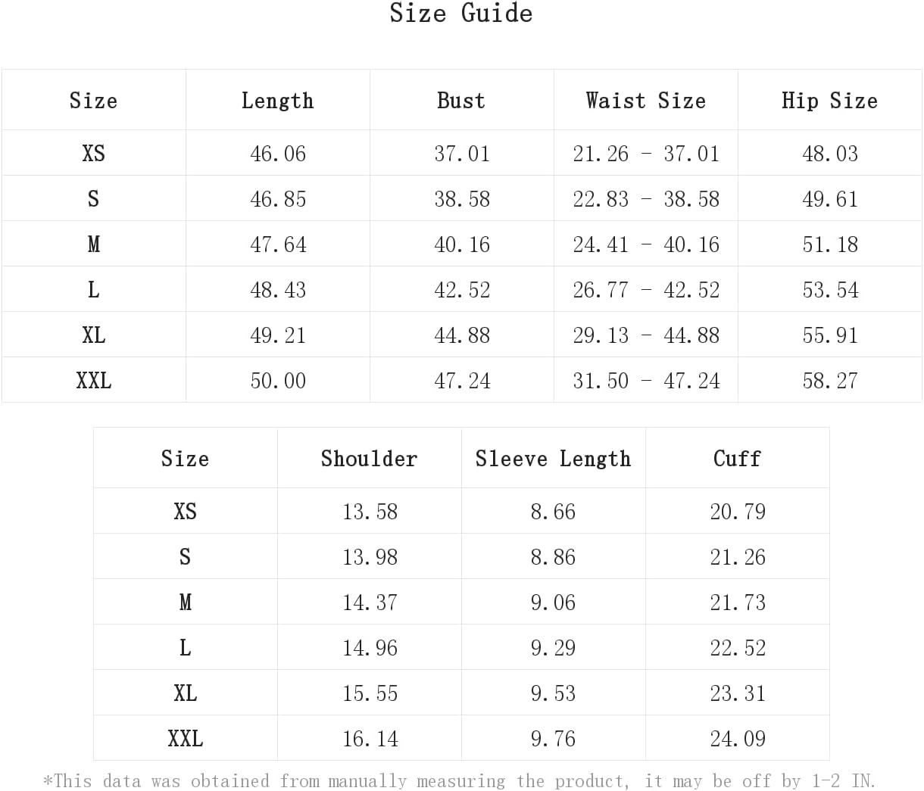924x791 pixels.
Task: Click the Sleeve Length column header
Action: pos(553,459)
